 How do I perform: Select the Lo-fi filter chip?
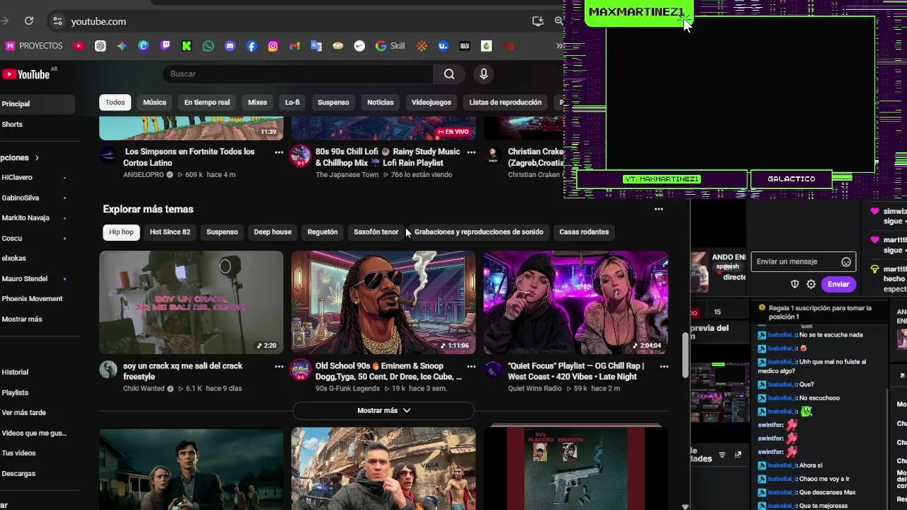pyautogui.click(x=292, y=103)
